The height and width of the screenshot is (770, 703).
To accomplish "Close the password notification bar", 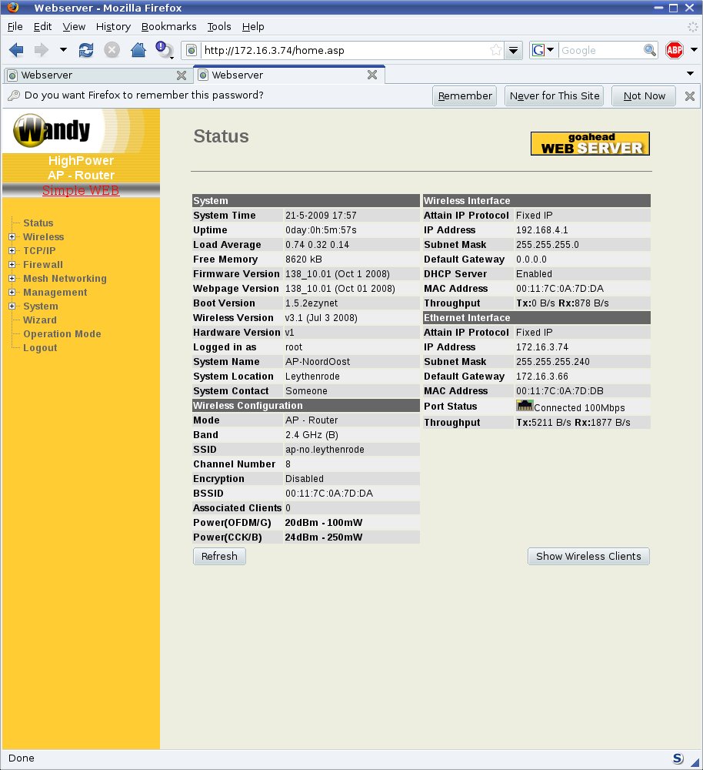I will pyautogui.click(x=690, y=96).
